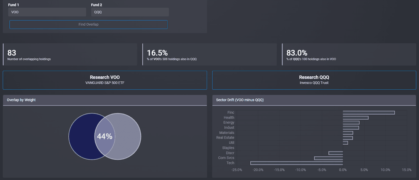Click the 83 overlapping holdings number
Screen dimensions: 419x180
tap(12, 53)
